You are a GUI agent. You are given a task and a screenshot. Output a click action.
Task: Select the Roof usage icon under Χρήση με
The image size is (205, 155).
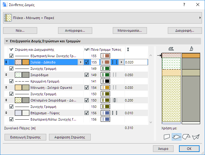pos(186,137)
